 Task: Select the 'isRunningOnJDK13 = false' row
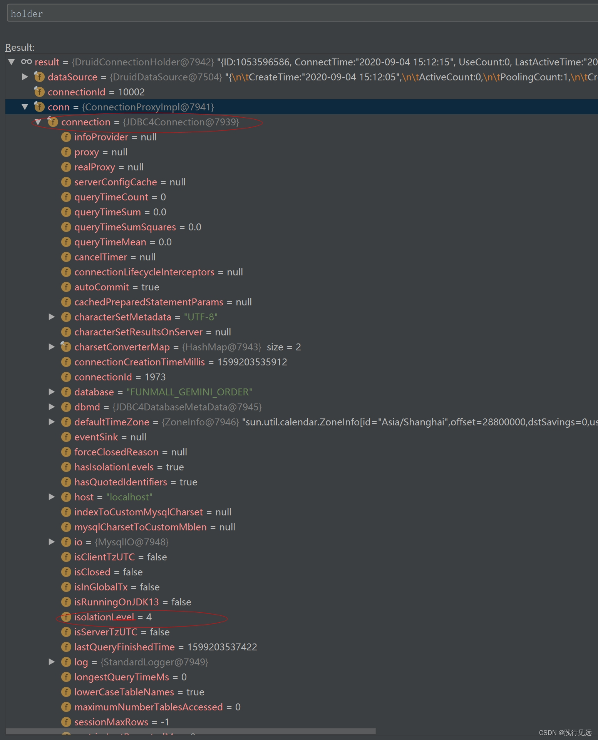pyautogui.click(x=302, y=602)
